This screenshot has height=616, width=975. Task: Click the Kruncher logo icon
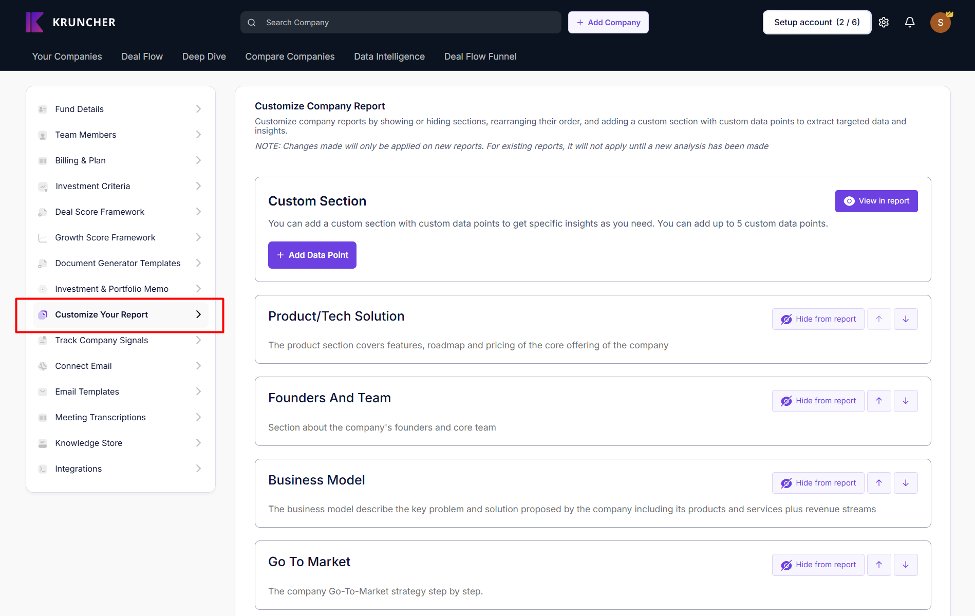tap(34, 22)
